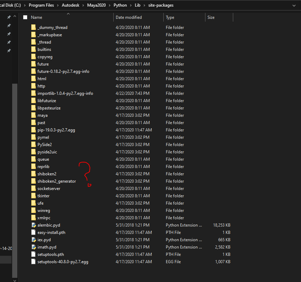
Task: Go to the Lib breadcrumb folder
Action: point(137,5)
